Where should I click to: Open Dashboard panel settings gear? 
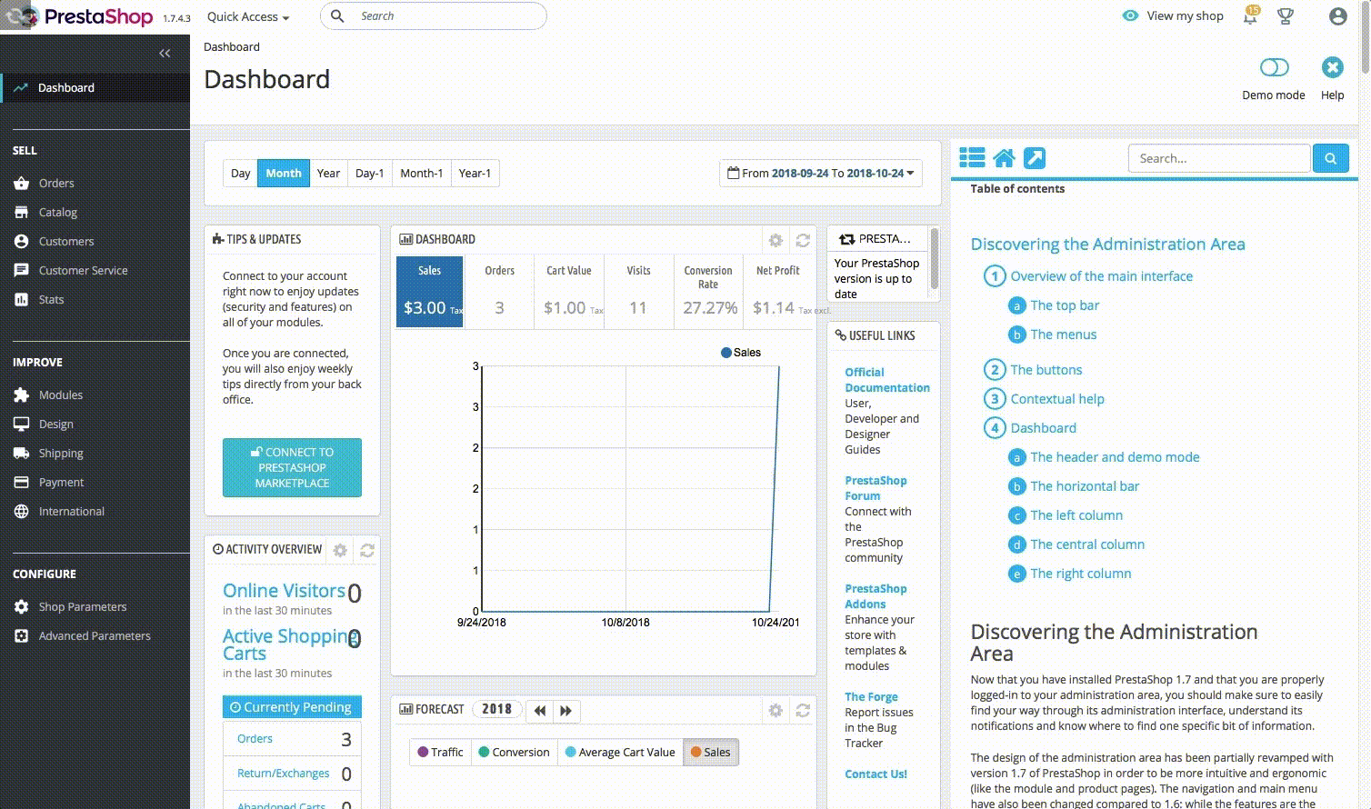776,240
